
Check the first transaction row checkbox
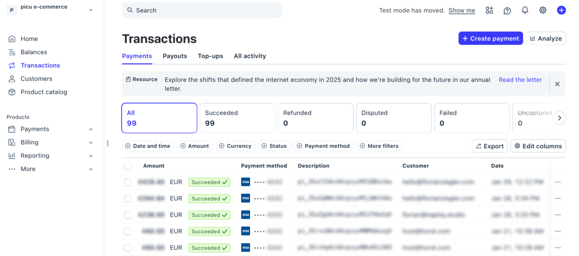pos(128,182)
